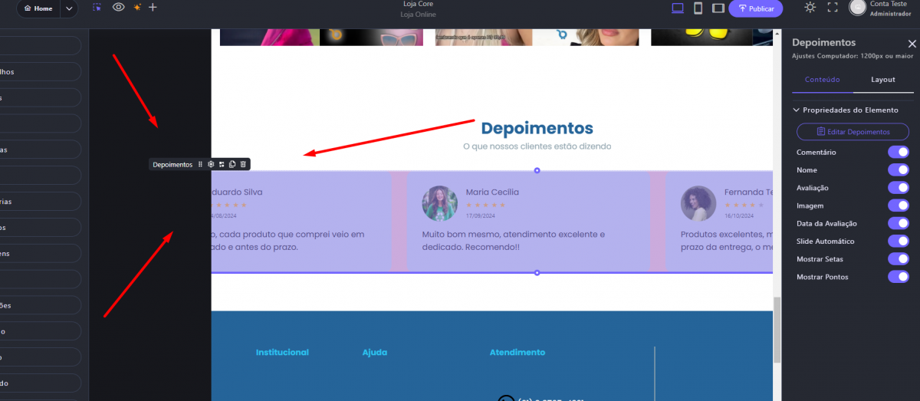Click the plus icon to add element
This screenshot has height=401, width=920.
coord(153,8)
